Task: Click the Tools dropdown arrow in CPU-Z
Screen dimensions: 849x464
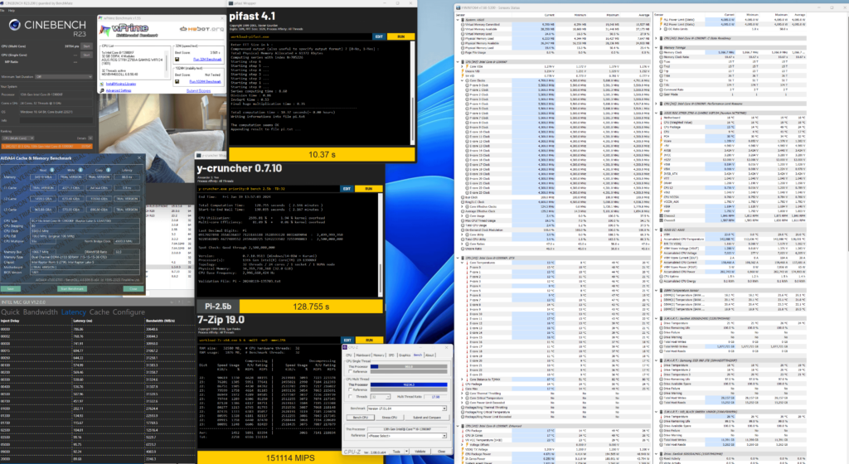Action: [406, 452]
